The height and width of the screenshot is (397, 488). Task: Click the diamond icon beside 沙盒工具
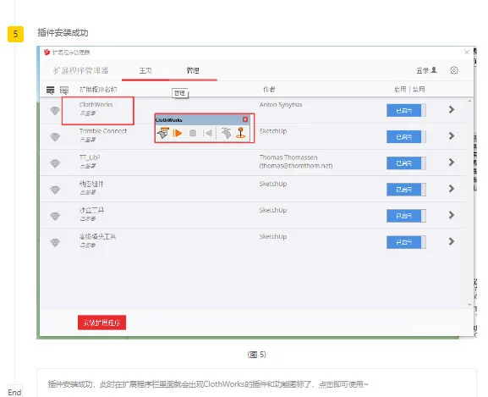point(55,216)
